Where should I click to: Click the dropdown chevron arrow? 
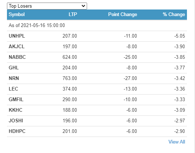pyautogui.click(x=83, y=6)
